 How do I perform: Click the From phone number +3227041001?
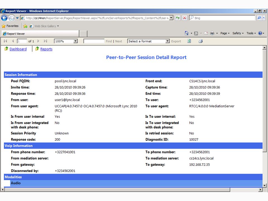[x=65, y=152]
